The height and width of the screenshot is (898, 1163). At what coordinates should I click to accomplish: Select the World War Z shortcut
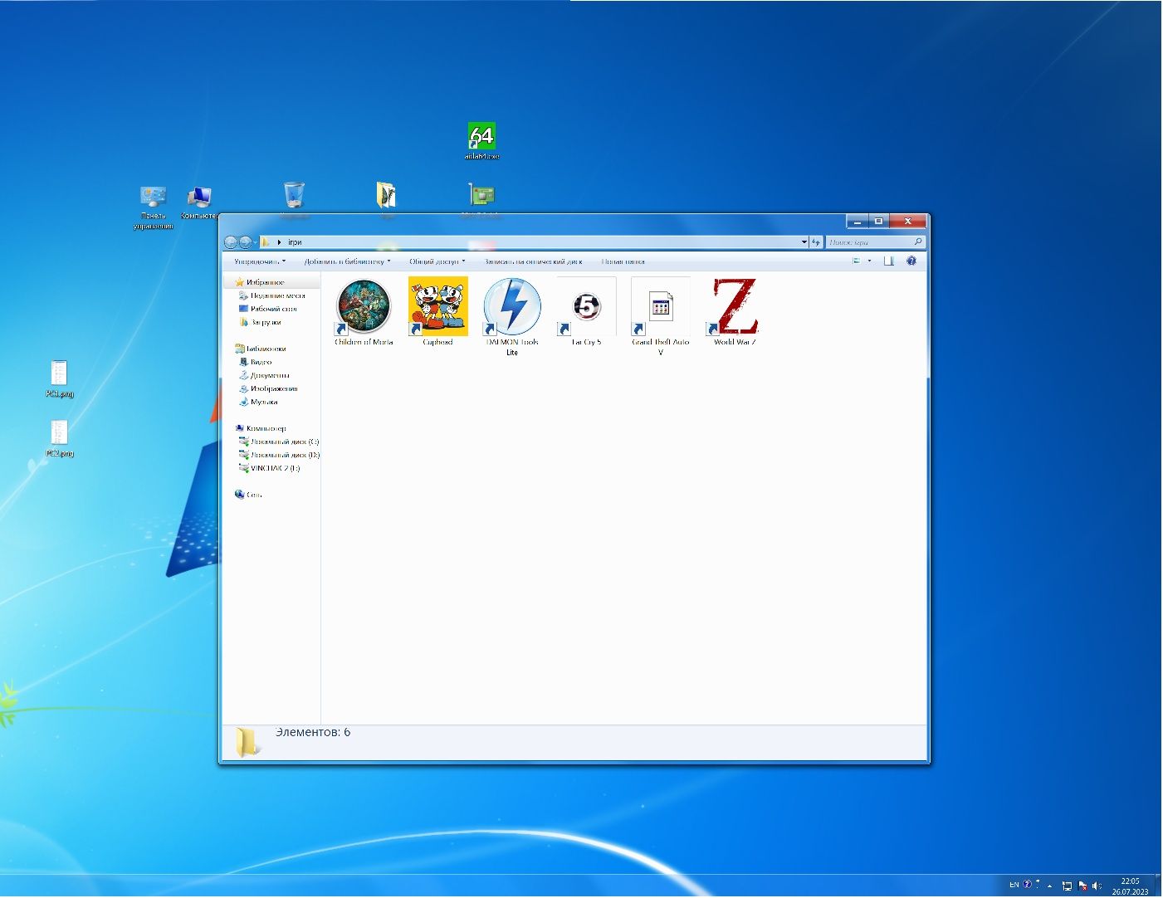pyautogui.click(x=735, y=312)
